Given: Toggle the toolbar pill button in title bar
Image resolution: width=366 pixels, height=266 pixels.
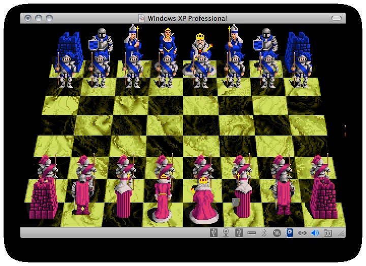Looking at the screenshot, I should [x=337, y=18].
